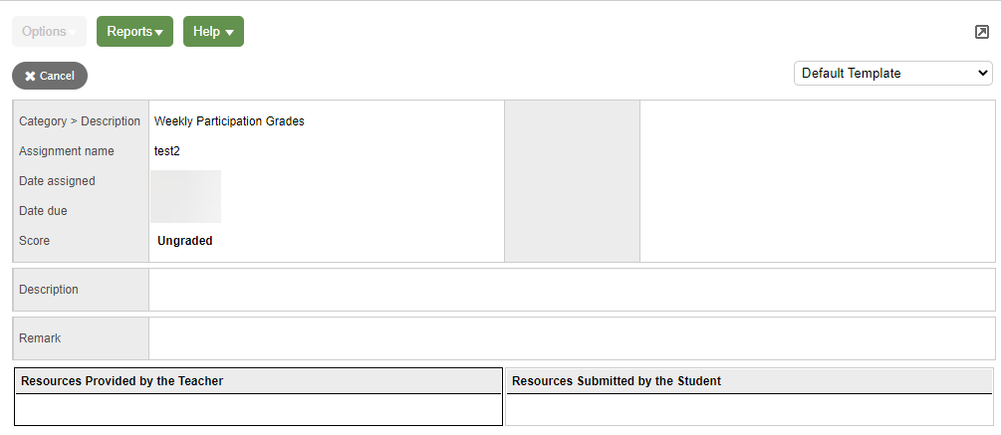Image resolution: width=1001 pixels, height=435 pixels.
Task: Click the X icon on Cancel
Action: point(30,76)
